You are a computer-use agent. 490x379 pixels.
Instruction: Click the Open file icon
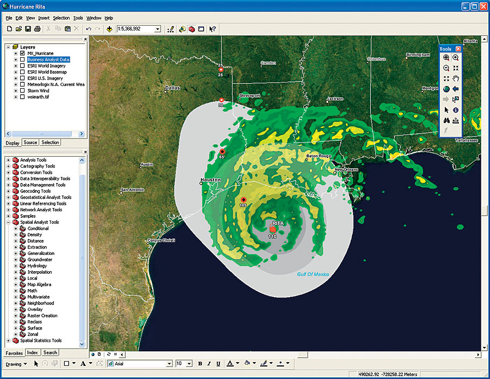[19, 29]
